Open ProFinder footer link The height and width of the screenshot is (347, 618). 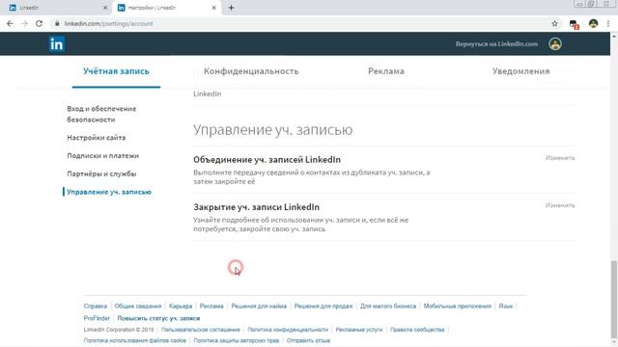point(97,318)
